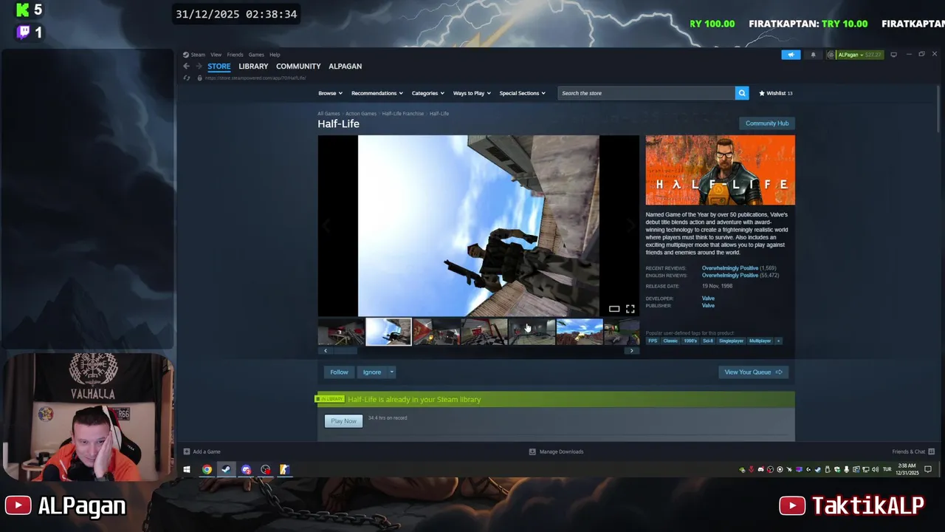Click the Play Now button
Screen dimensions: 945x532
click(343, 421)
